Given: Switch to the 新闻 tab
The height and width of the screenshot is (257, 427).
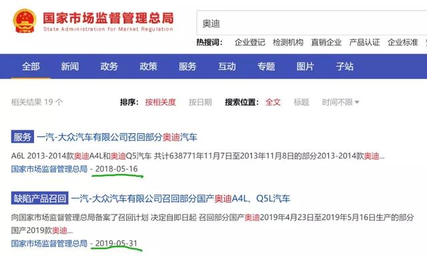Looking at the screenshot, I should 70,67.
